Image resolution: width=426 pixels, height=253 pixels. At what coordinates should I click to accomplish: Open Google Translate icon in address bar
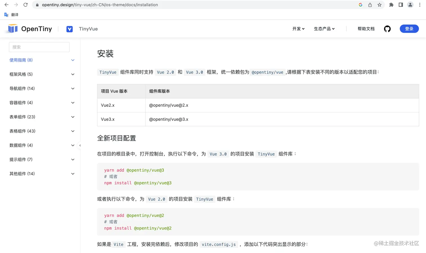[x=360, y=5]
